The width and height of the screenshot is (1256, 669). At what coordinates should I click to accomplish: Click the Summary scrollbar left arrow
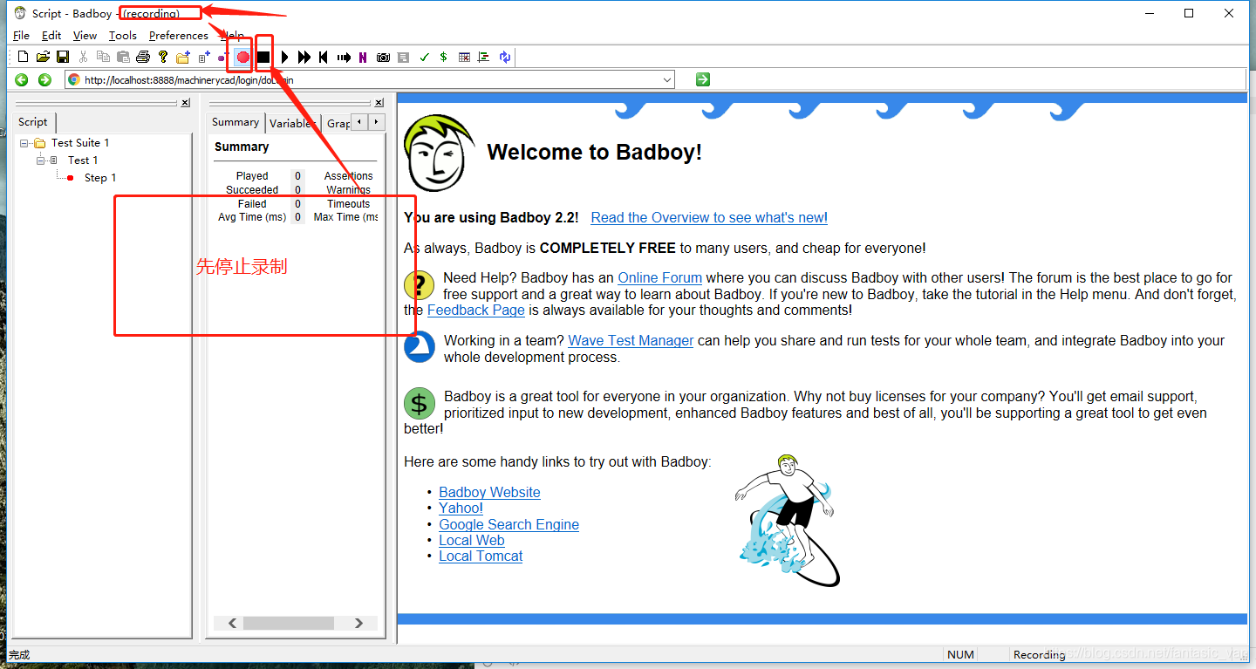(233, 623)
